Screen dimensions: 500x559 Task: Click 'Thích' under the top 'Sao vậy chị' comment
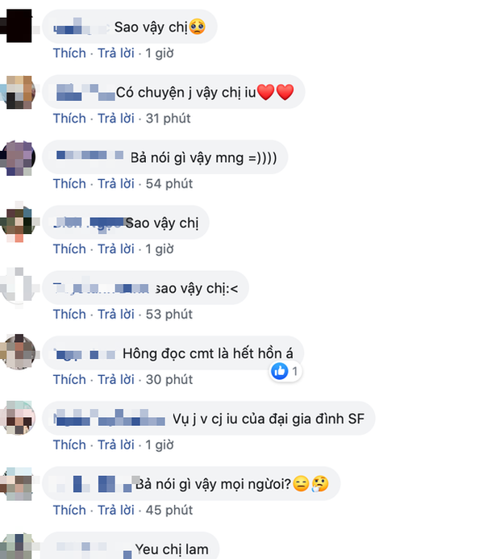[x=69, y=53]
